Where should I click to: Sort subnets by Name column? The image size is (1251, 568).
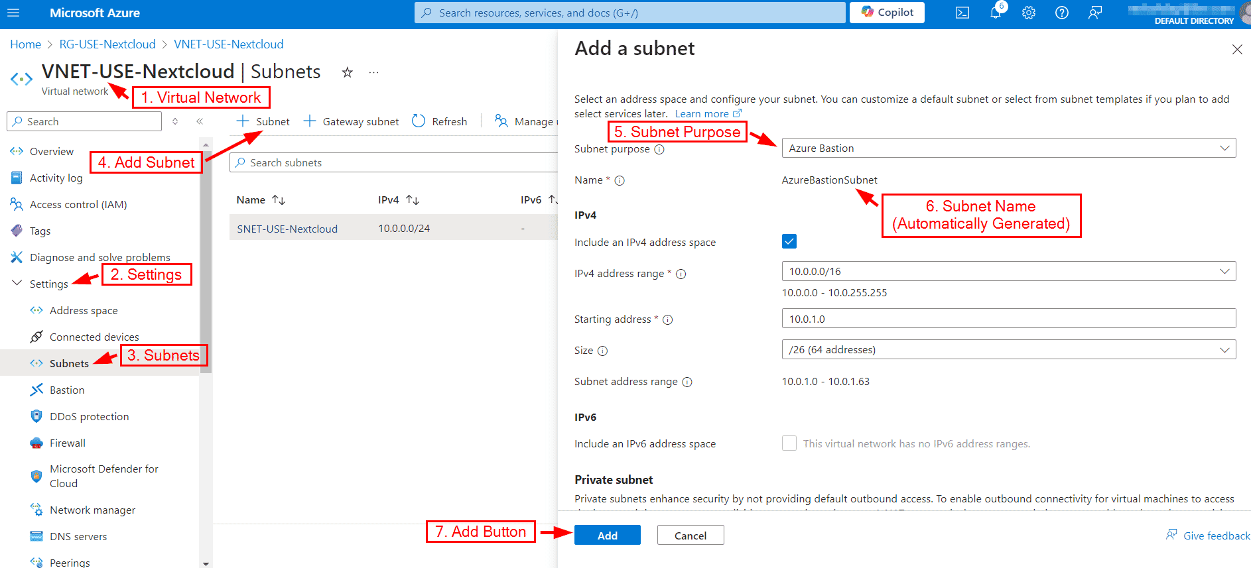[x=261, y=199]
